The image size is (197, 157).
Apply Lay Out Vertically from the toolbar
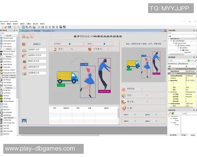[x=43, y=27]
